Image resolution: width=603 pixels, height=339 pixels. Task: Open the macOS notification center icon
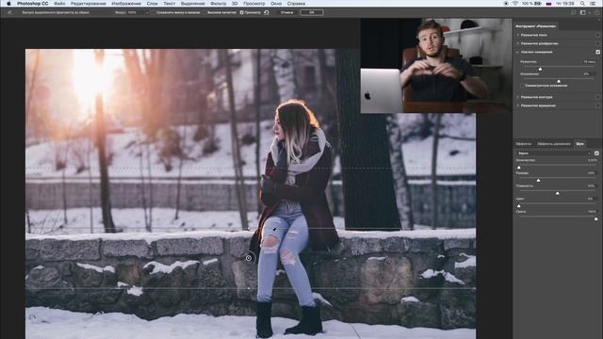(x=594, y=4)
